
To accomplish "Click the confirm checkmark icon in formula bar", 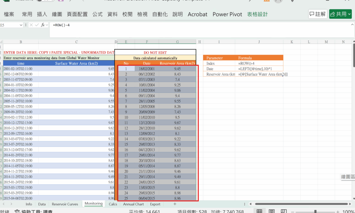I will [x=37, y=25].
